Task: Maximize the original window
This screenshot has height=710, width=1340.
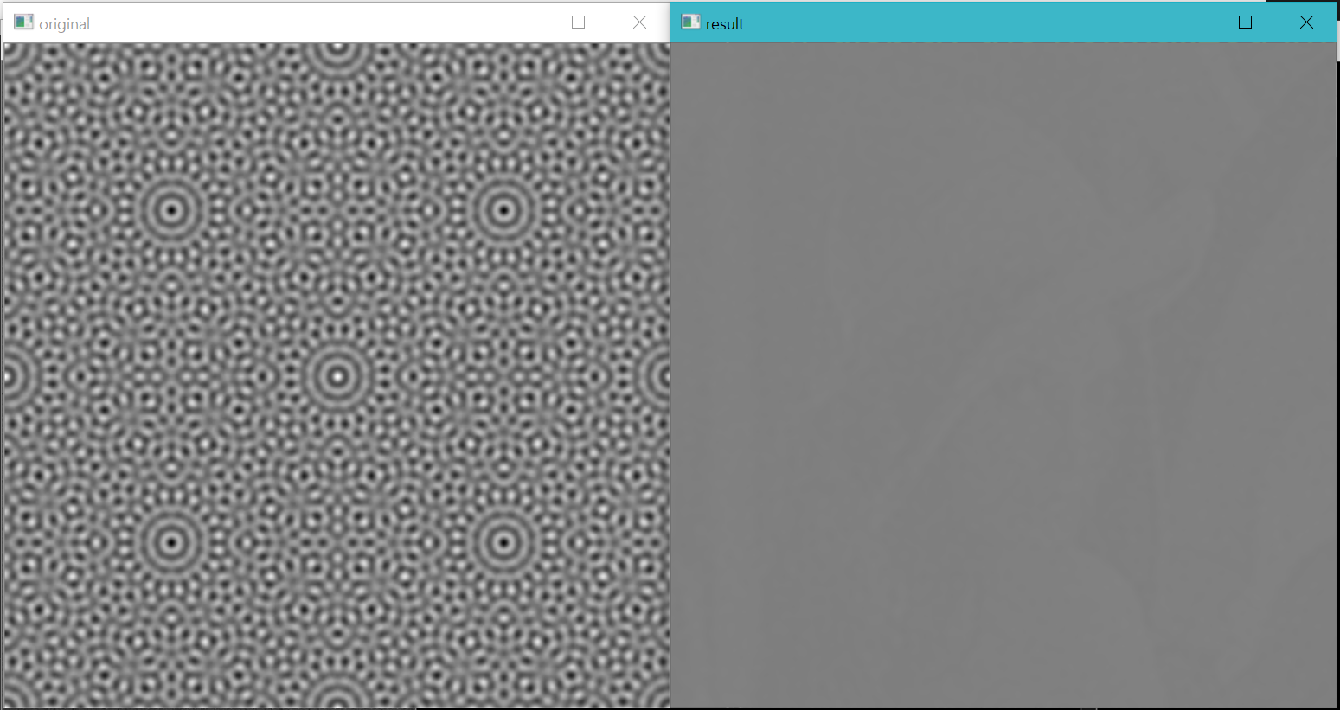Action: [x=578, y=22]
